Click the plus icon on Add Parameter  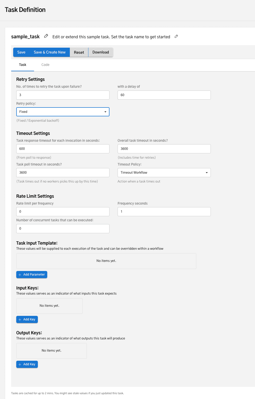(x=20, y=275)
